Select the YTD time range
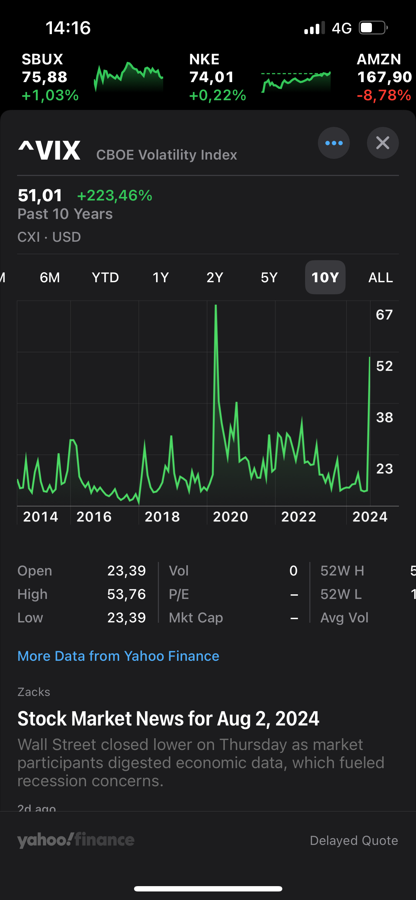Image resolution: width=416 pixels, height=900 pixels. click(105, 277)
